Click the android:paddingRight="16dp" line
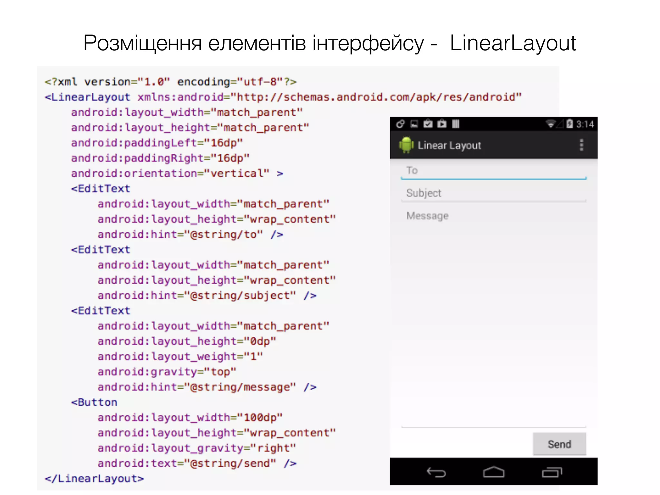660x495 pixels. pyautogui.click(x=160, y=158)
